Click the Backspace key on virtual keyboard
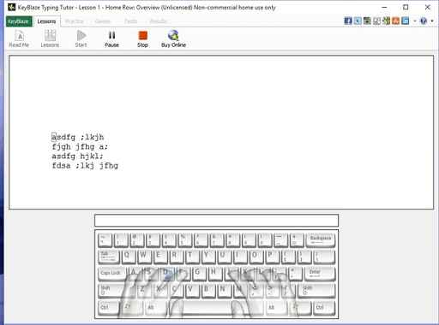The image size is (439, 325). point(321,240)
